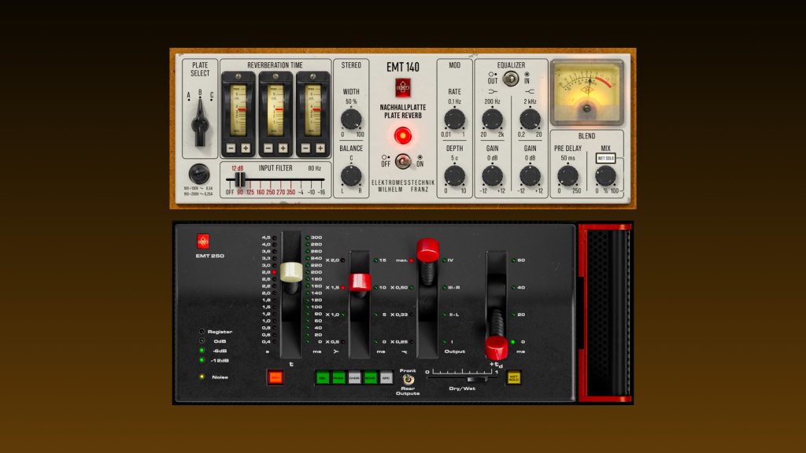The height and width of the screenshot is (453, 806).
Task: Click the Register indicator LED
Action: (x=202, y=332)
